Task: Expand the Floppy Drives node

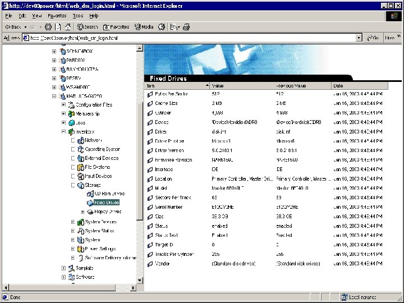Action: pyautogui.click(x=82, y=212)
